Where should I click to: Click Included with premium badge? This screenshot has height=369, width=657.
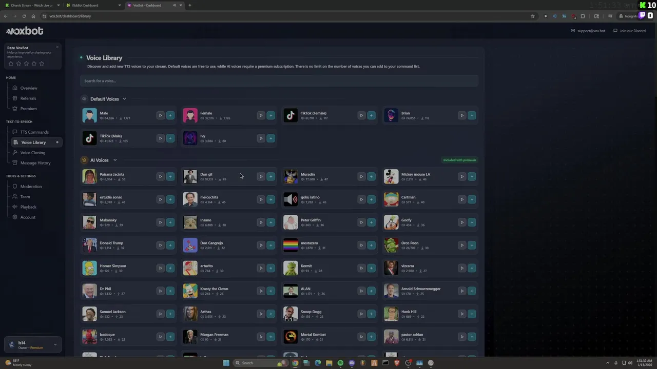(459, 160)
